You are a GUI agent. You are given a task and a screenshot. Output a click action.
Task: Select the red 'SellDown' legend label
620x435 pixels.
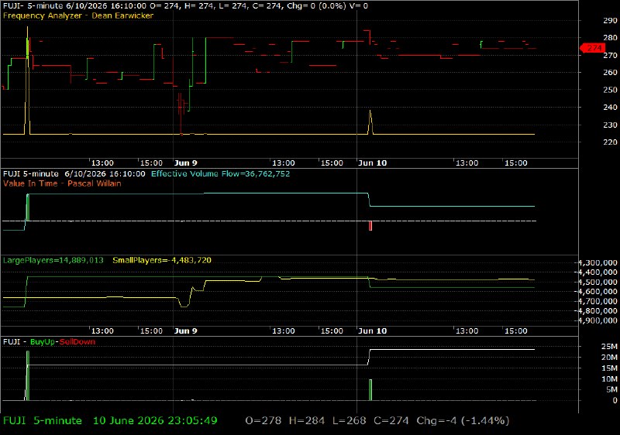pyautogui.click(x=77, y=342)
